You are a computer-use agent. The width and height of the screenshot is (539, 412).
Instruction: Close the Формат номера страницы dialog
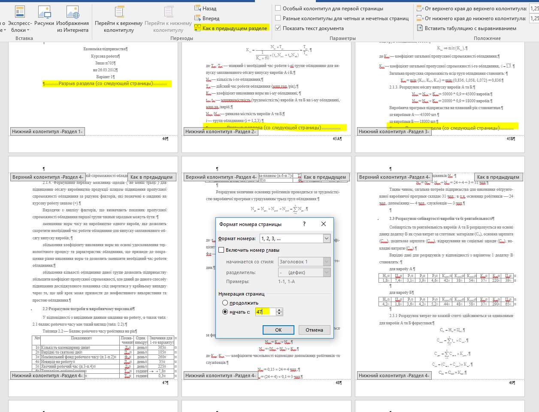324,224
